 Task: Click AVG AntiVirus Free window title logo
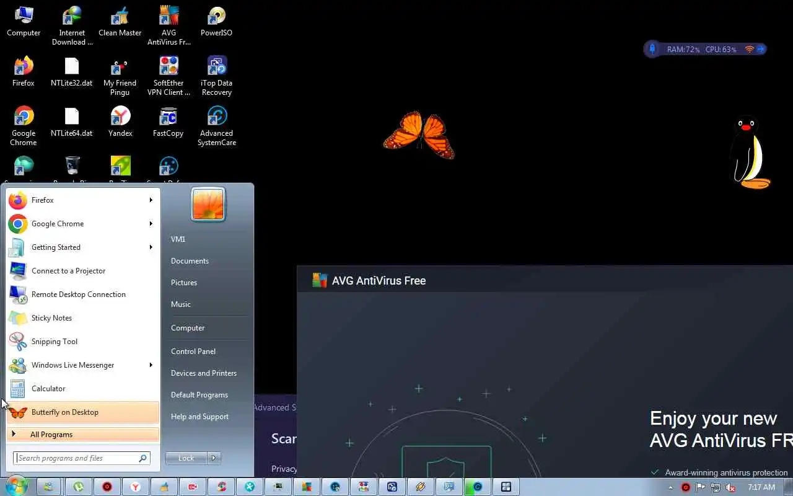click(320, 280)
